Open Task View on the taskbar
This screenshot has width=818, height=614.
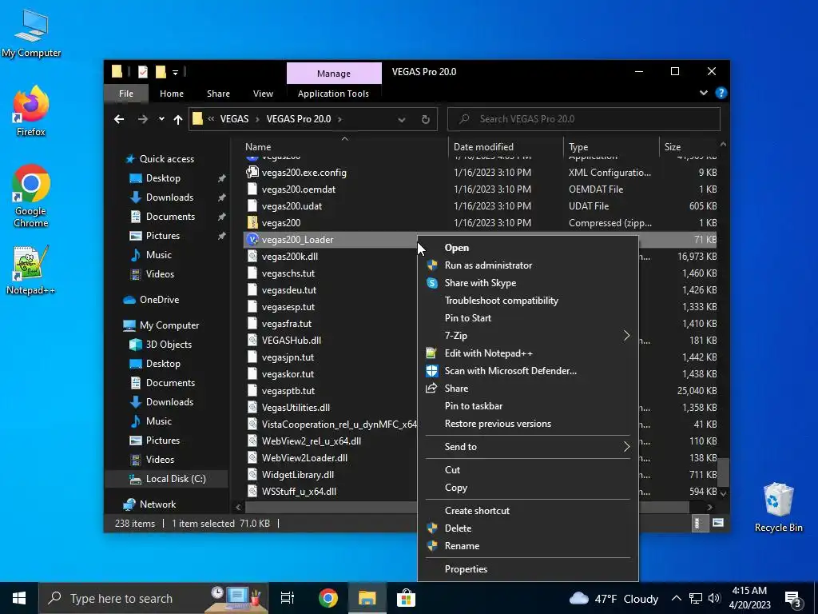pos(288,598)
